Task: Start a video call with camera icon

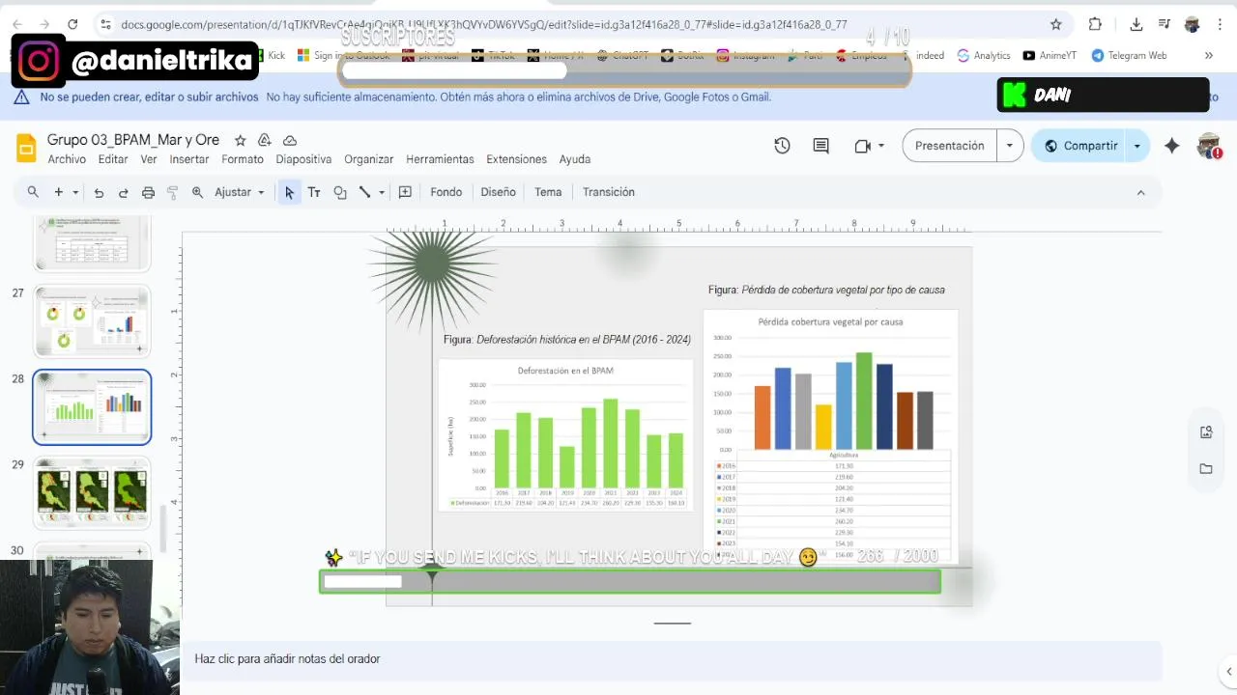Action: coord(862,146)
